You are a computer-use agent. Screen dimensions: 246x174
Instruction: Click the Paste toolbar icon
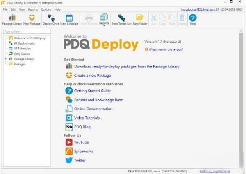(x=172, y=20)
